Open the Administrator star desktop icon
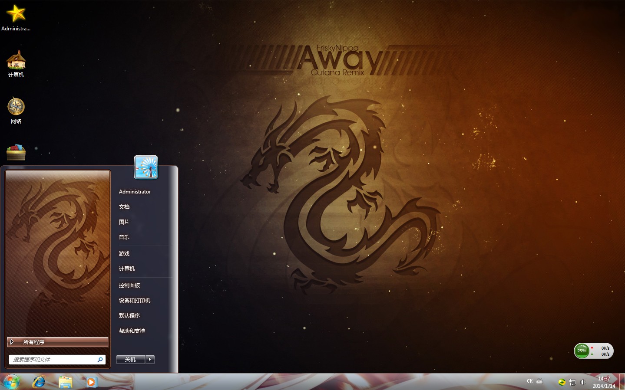Image resolution: width=625 pixels, height=390 pixels. coord(16,18)
